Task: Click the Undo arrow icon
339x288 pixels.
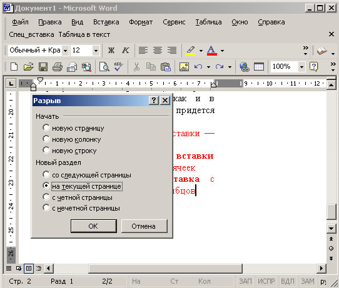Action: (x=198, y=67)
